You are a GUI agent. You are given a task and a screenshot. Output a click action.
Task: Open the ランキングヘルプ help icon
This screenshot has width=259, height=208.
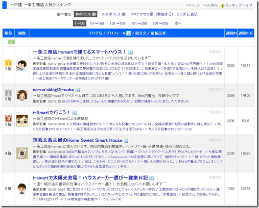[222, 6]
